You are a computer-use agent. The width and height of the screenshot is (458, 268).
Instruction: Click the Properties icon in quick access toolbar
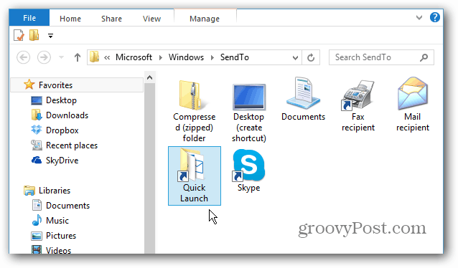(19, 36)
